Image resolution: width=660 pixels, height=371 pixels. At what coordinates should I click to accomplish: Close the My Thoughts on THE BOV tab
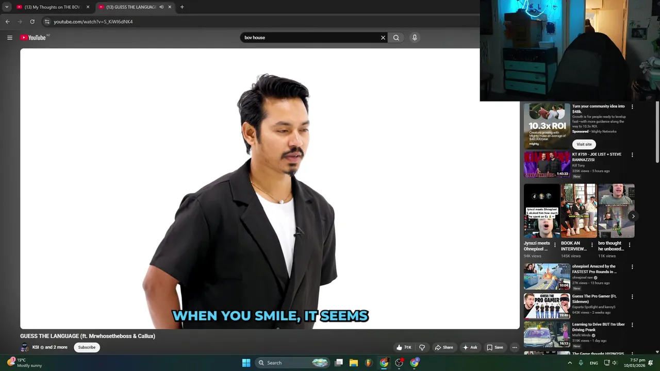(88, 7)
